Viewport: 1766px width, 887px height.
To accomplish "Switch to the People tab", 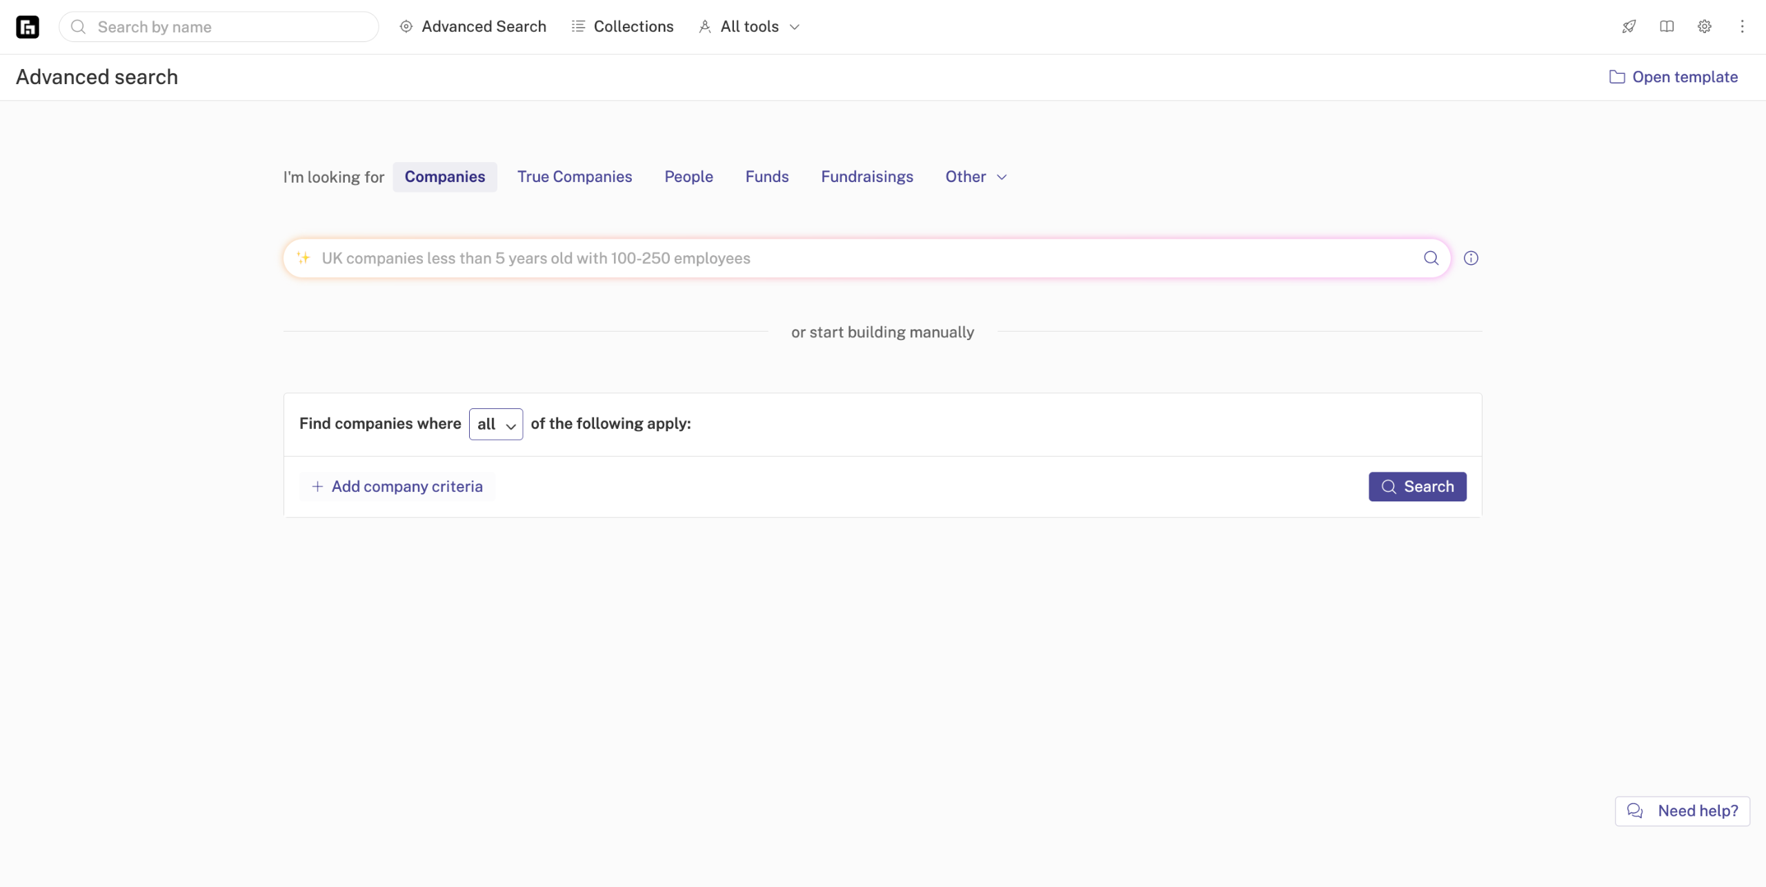I will (688, 177).
